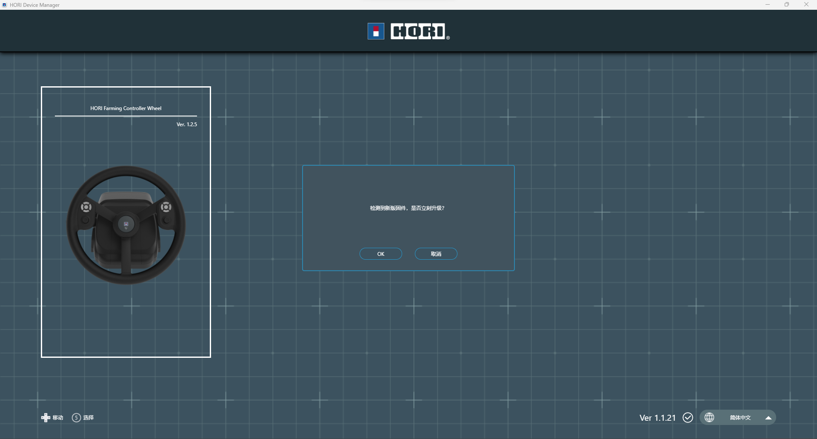Click the D-pad 移动 hint icon

click(46, 417)
